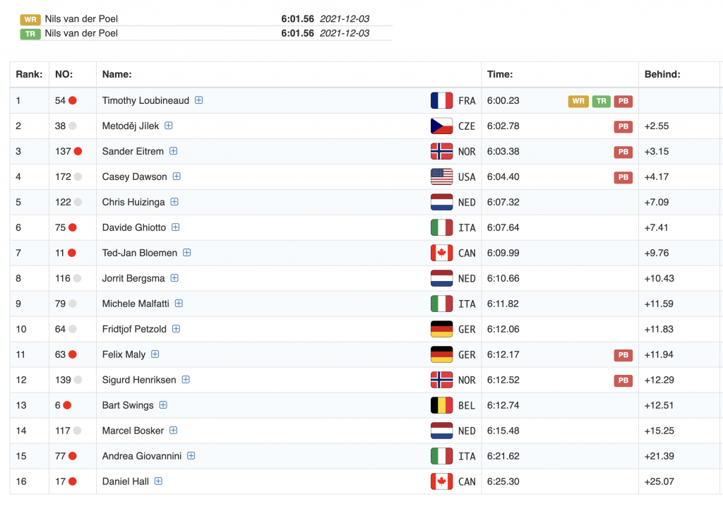Expand Daniel Hall's result details
The height and width of the screenshot is (509, 723).
pyautogui.click(x=158, y=481)
